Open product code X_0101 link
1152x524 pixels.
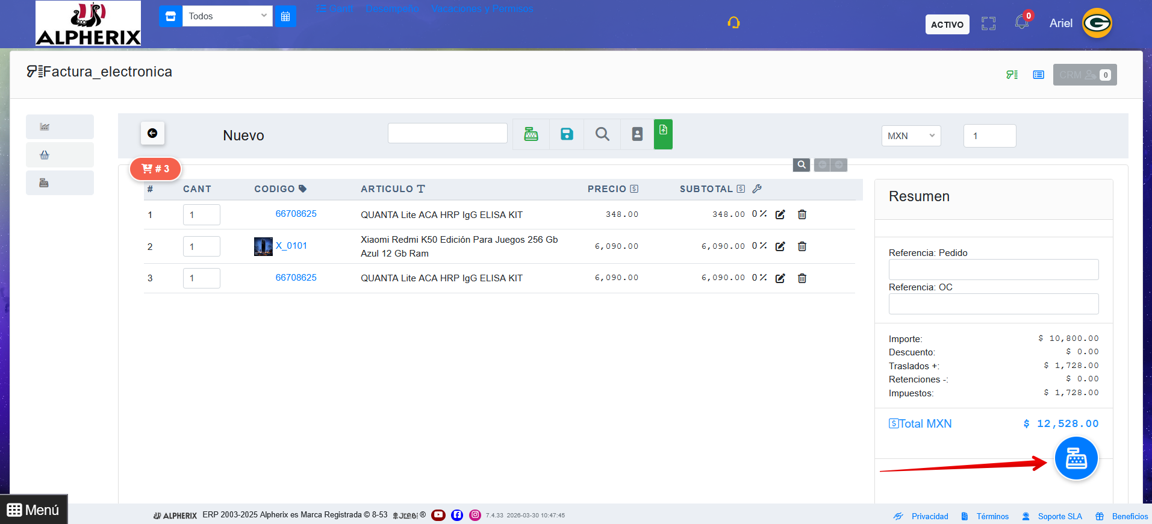pos(291,246)
